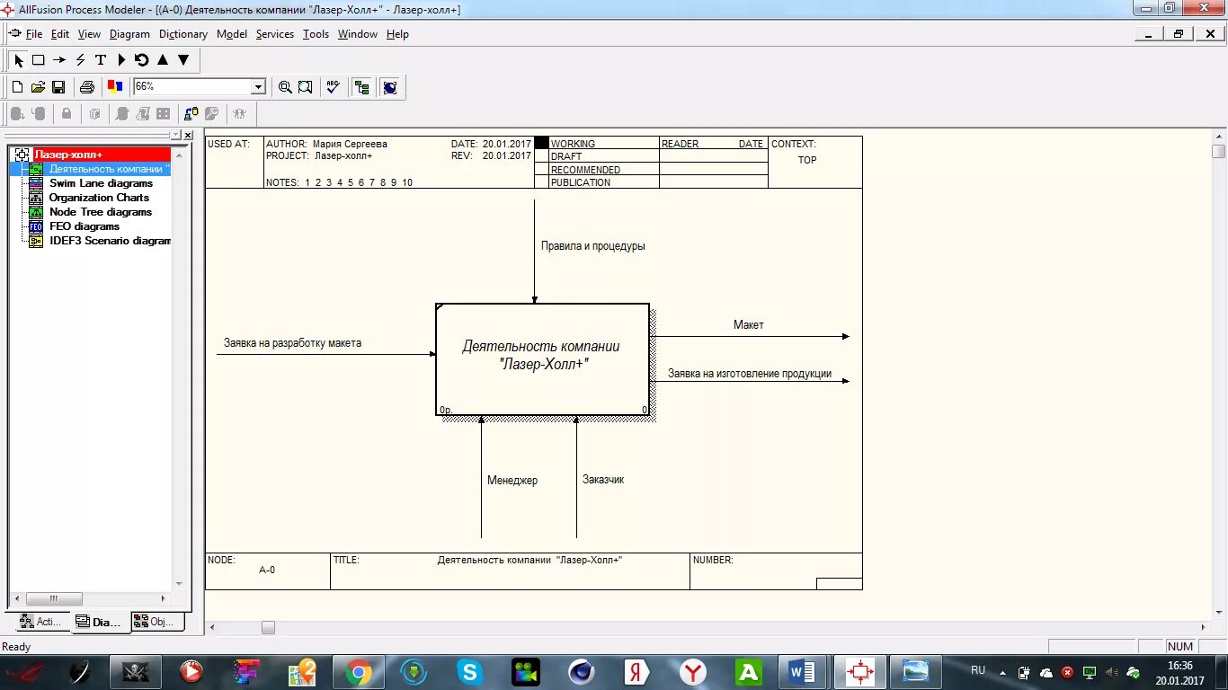1228x690 pixels.
Task: Open the Diagram menu
Action: tap(129, 34)
